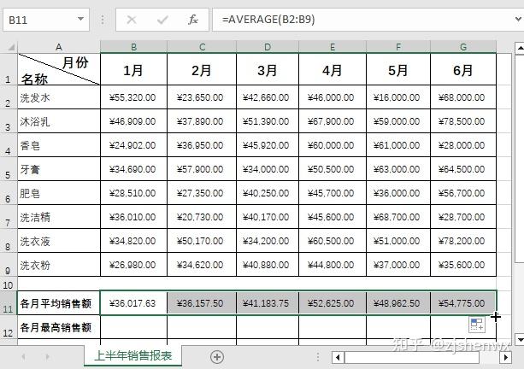524x369 pixels.
Task: Select the 各月最高销售额 label cell
Action: coord(59,327)
